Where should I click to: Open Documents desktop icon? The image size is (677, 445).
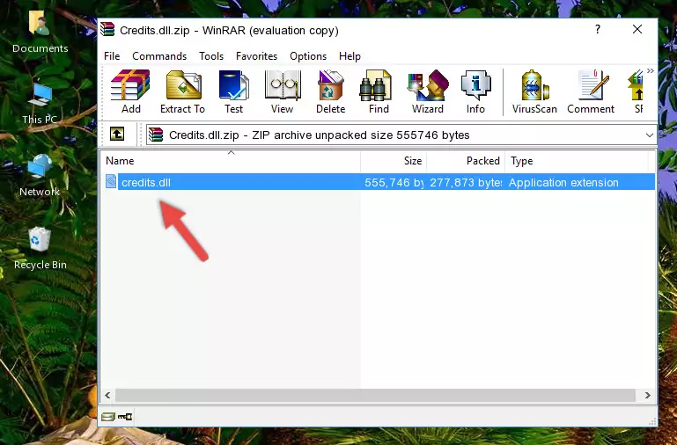tap(40, 32)
